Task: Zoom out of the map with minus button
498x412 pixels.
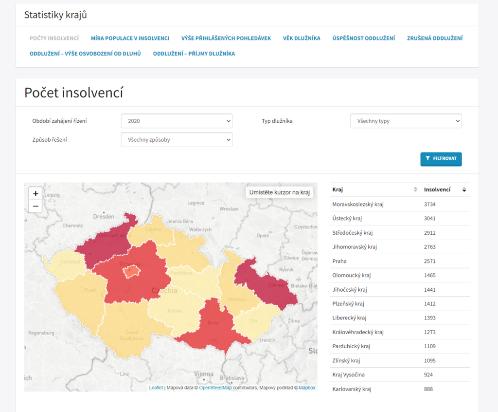Action: pyautogui.click(x=36, y=206)
